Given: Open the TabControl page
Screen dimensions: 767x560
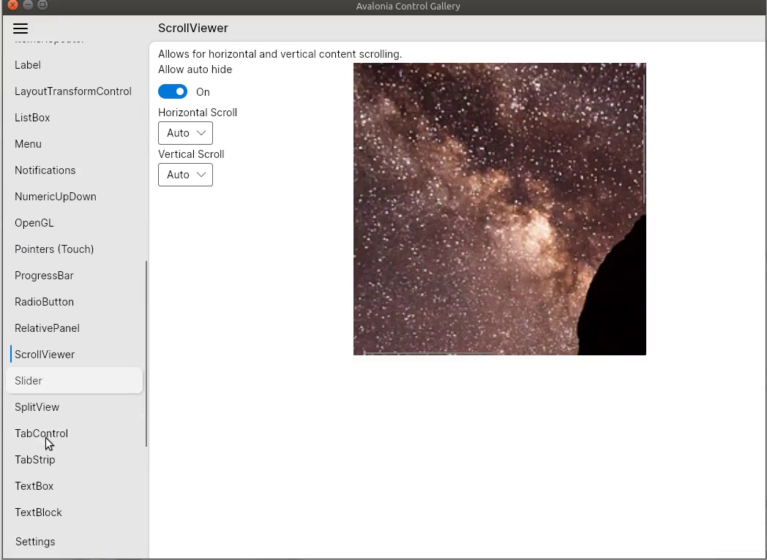Looking at the screenshot, I should 75,434.
